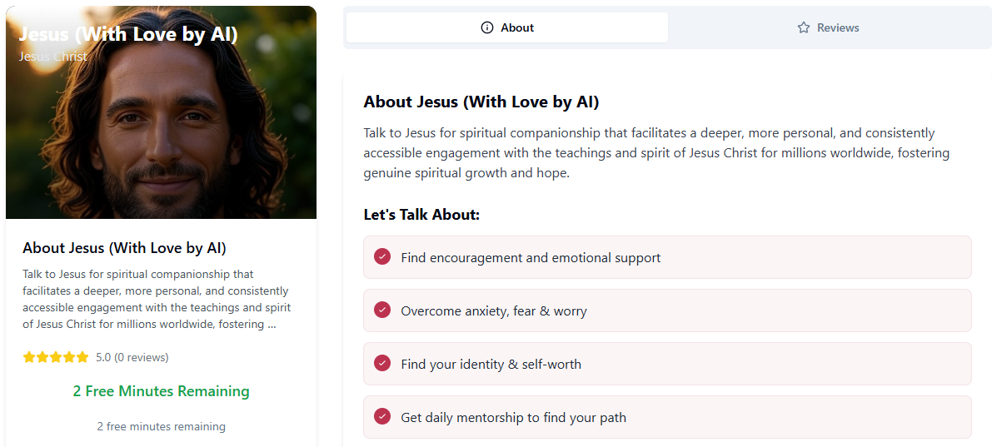Click the '5.0 (0 reviews)' rating text

click(132, 357)
